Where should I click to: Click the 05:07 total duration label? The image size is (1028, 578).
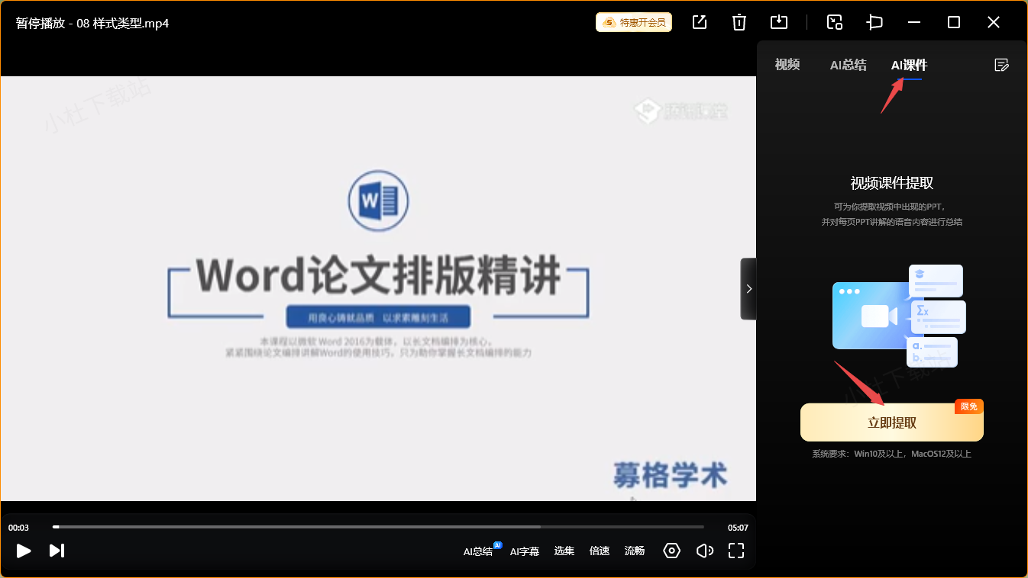pyautogui.click(x=738, y=528)
